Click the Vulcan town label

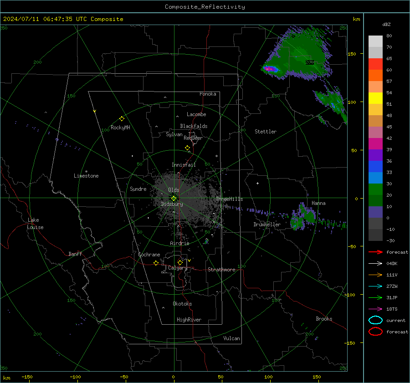(x=231, y=338)
